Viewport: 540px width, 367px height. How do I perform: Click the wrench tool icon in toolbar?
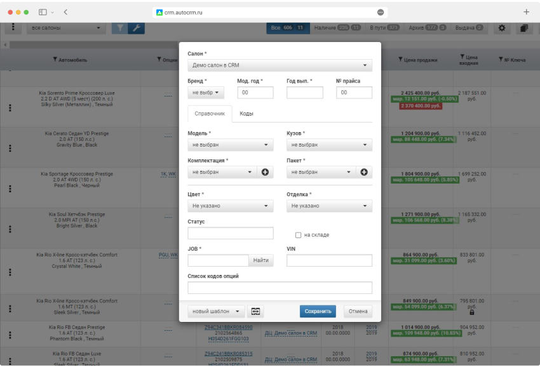click(x=136, y=29)
